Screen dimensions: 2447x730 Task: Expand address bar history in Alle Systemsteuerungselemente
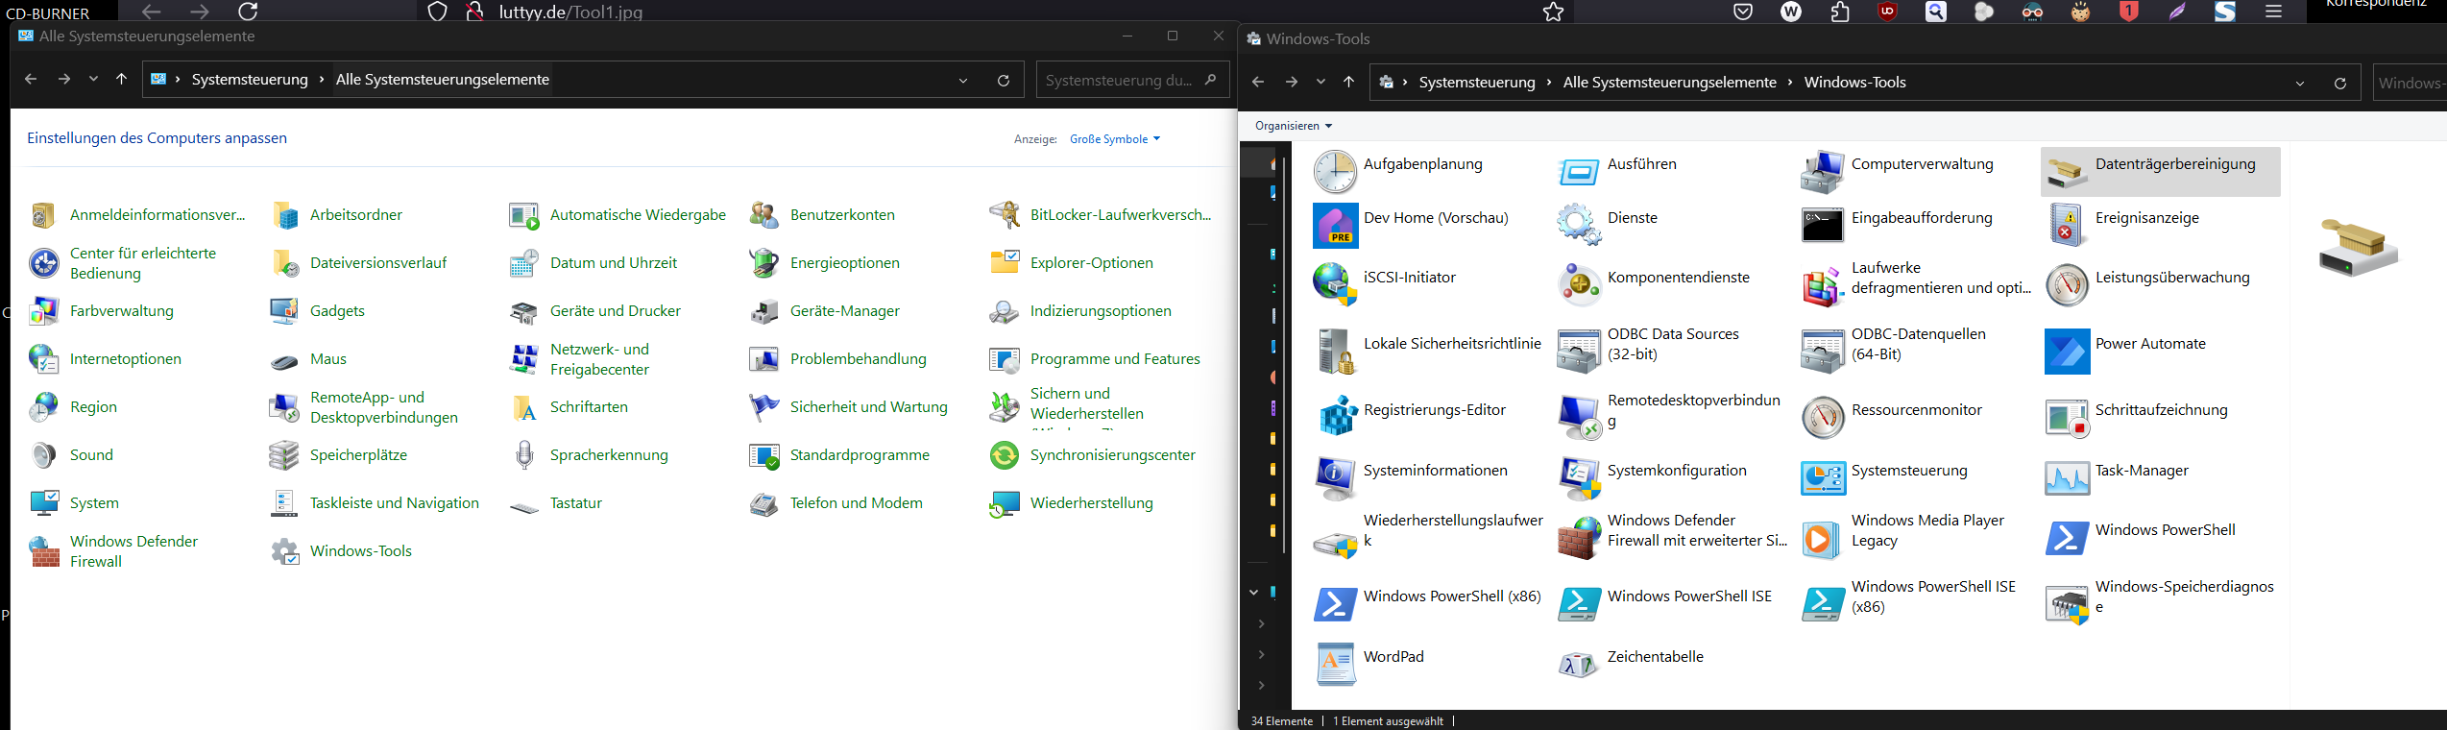click(x=963, y=81)
